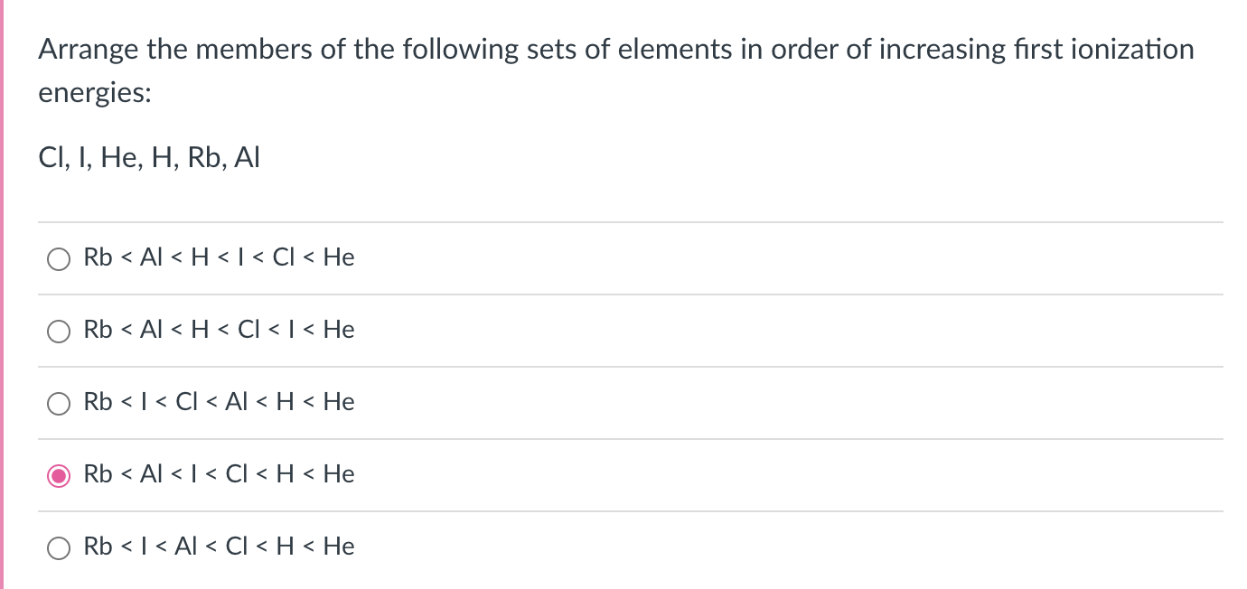
Task: Click "Al" at the end of the element list
Action: coord(247,158)
